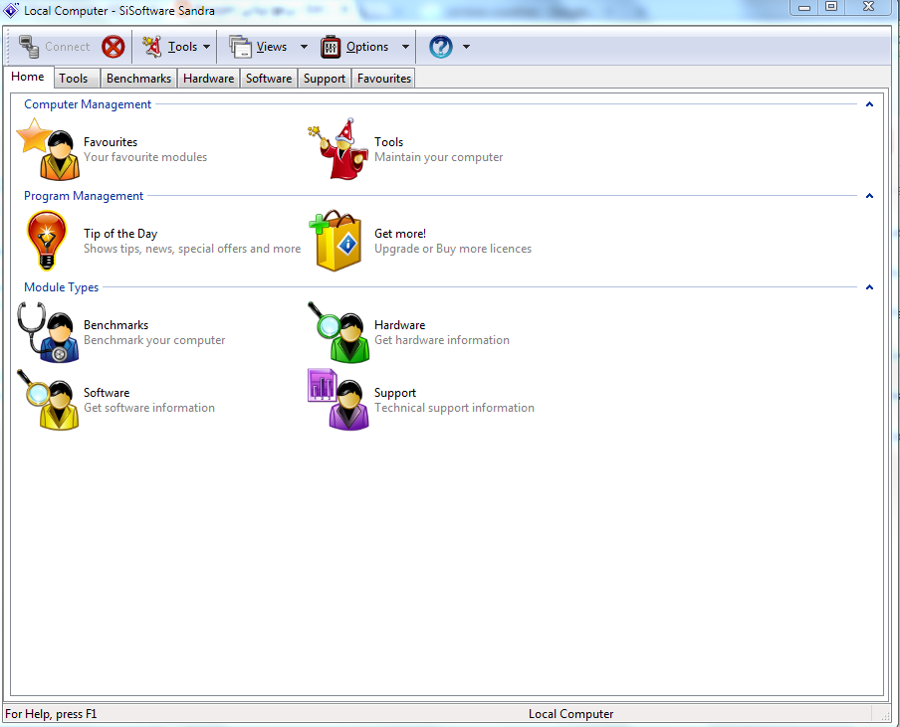
Task: Select 'Tip of the Day' title text
Action: (x=119, y=234)
